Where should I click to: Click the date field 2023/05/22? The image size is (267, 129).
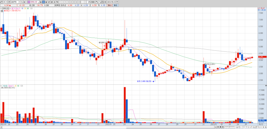tap(111, 2)
